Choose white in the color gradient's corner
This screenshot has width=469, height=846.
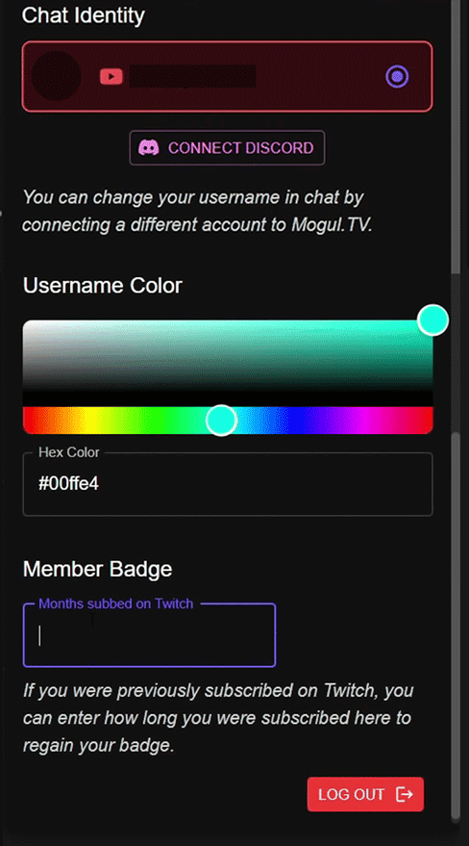tap(26, 323)
